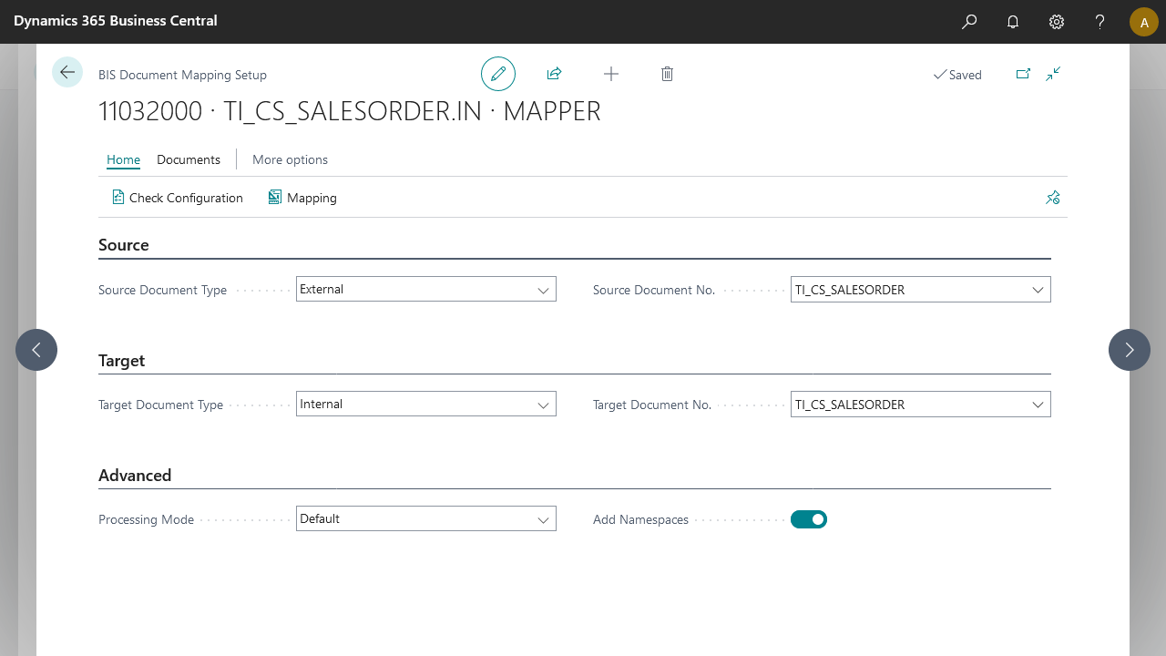
Task: Click Dynamics 365 Business Central title
Action: tap(116, 20)
